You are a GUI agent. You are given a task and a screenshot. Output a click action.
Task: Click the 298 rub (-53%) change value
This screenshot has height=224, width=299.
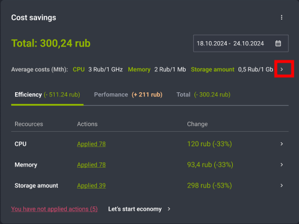tap(210, 186)
